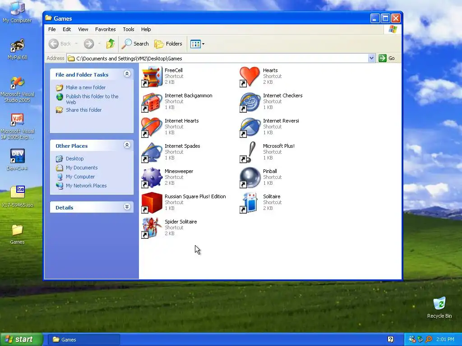Select the FreeCell shortcut icon
This screenshot has height=346, width=462.
(x=152, y=77)
